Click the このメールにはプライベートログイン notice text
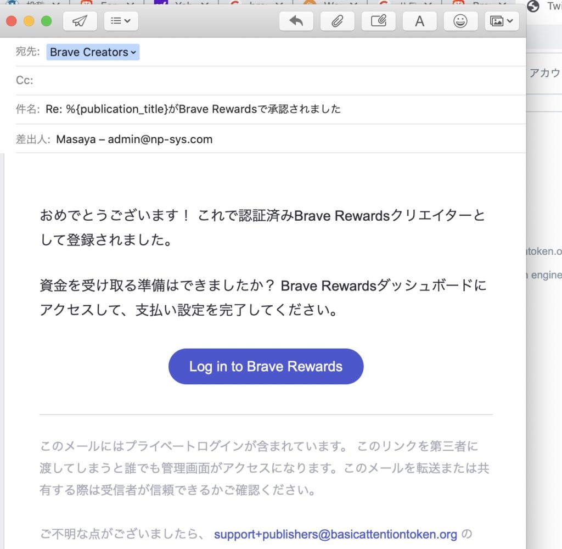The image size is (562, 549). [x=265, y=468]
